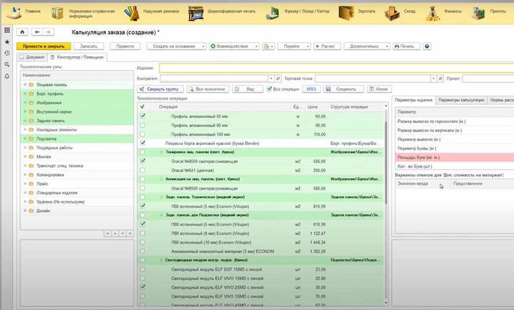Switch to Конструктор / Помощник tab
The image size is (514, 310).
tap(77, 57)
